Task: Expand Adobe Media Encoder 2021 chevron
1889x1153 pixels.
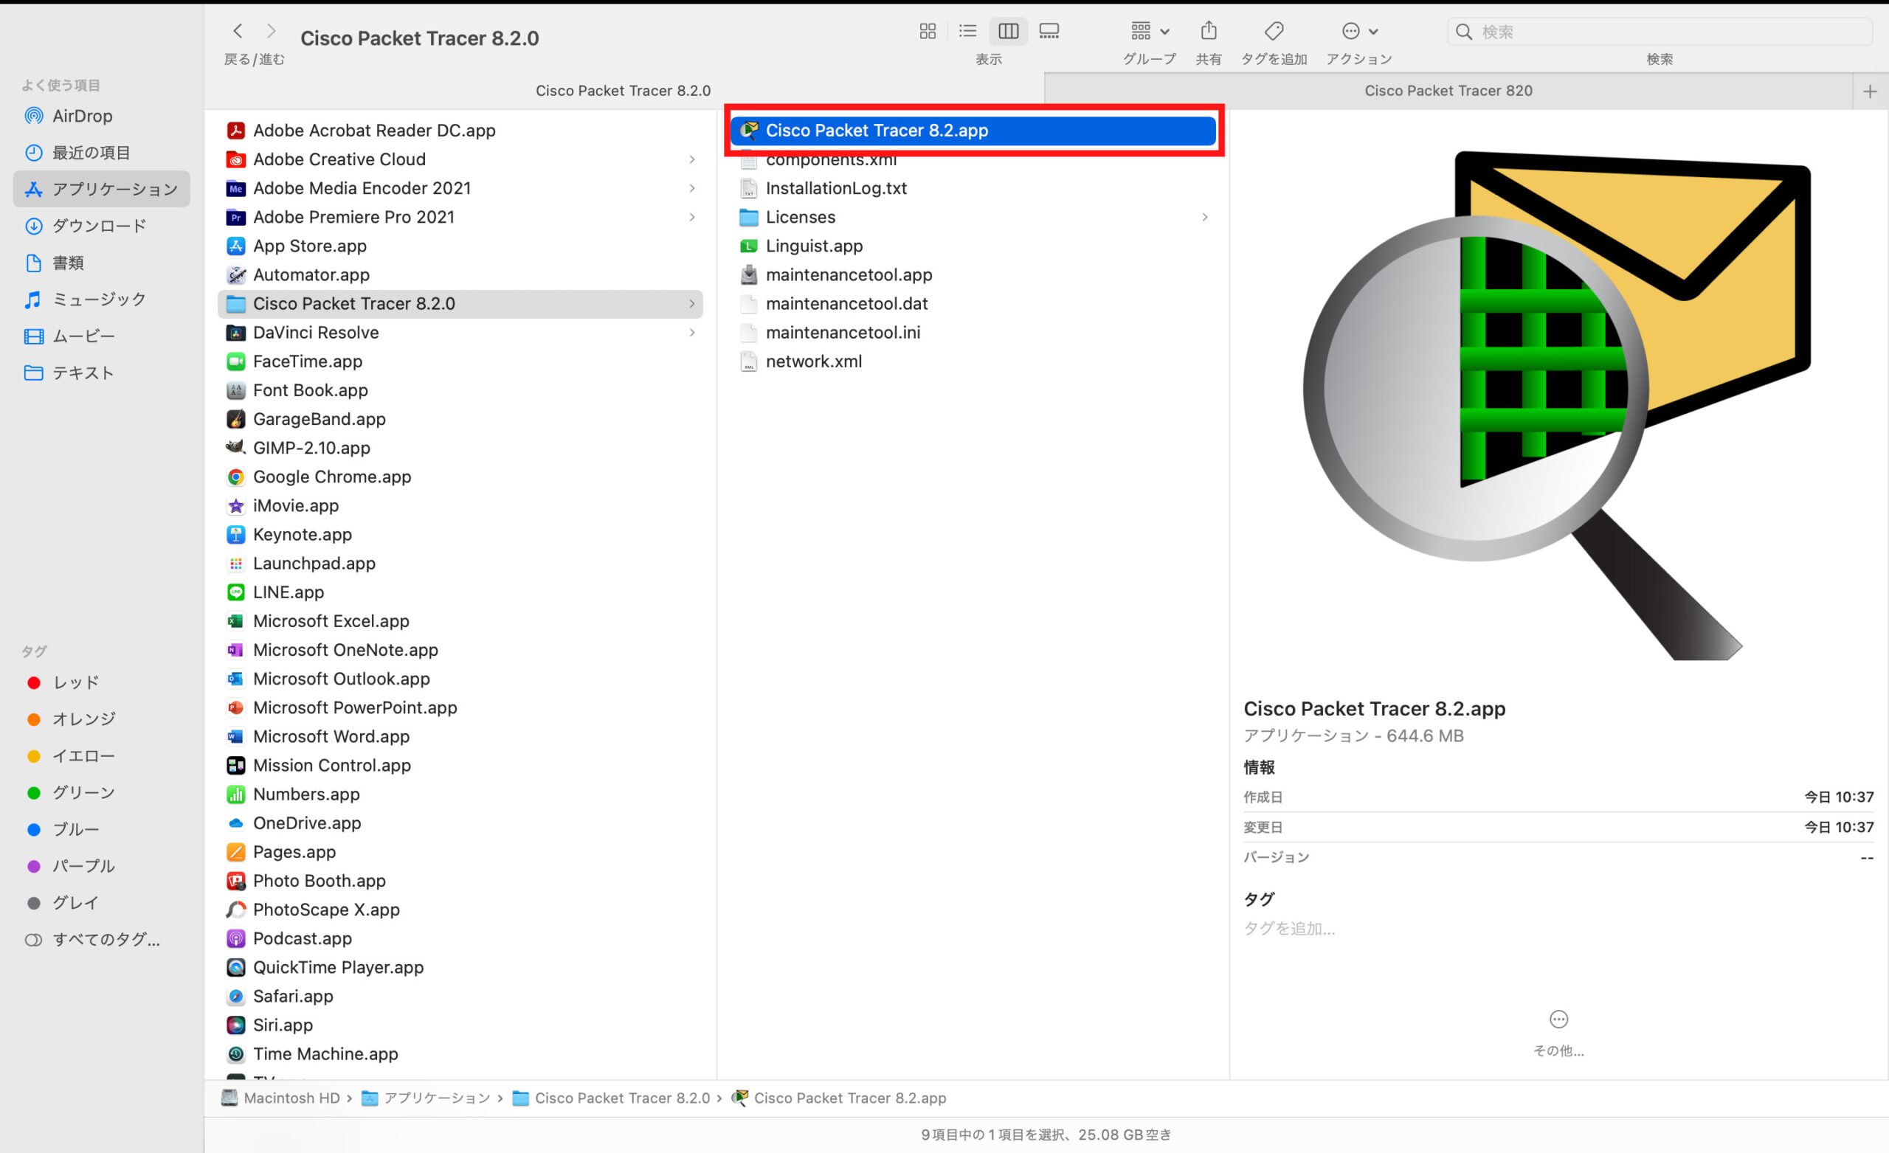Action: click(x=691, y=188)
